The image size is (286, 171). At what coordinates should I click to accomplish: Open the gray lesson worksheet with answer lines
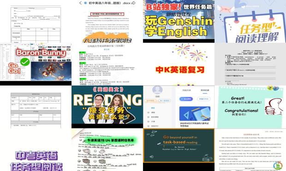pyautogui.click(x=250, y=64)
